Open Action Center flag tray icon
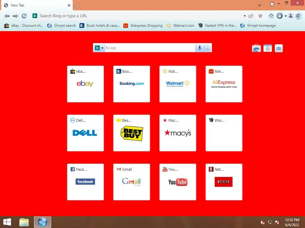This screenshot has height=228, width=305. click(277, 222)
